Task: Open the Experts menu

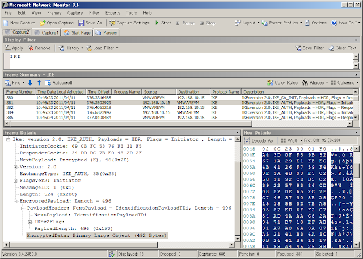Action: (x=113, y=13)
